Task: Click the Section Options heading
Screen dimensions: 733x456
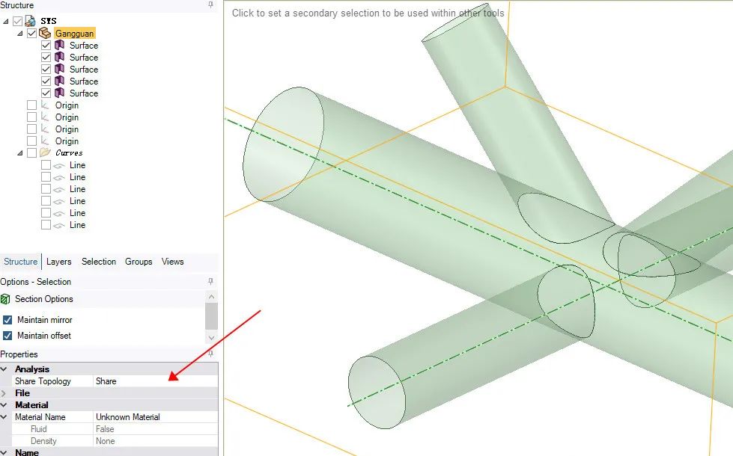Action: 44,299
